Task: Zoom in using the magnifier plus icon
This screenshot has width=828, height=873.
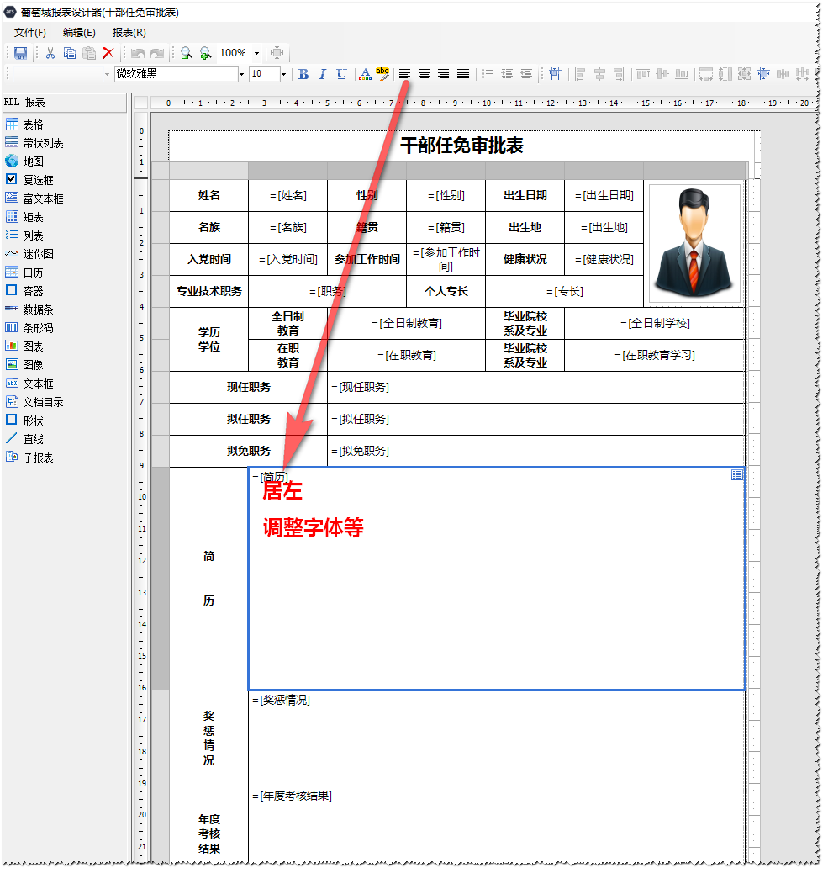Action: click(x=205, y=54)
